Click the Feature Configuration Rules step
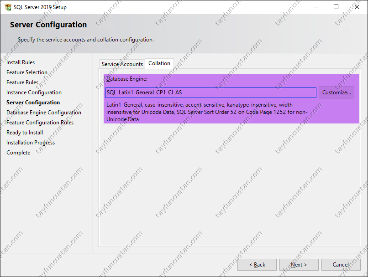368x277 pixels. pyautogui.click(x=40, y=123)
